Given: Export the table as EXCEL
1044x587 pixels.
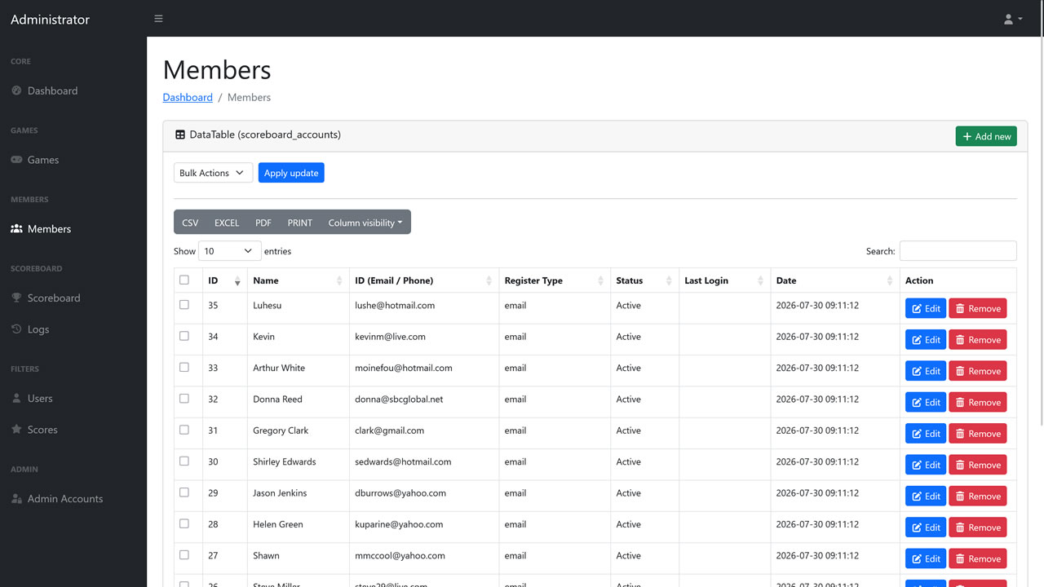Looking at the screenshot, I should (x=227, y=223).
